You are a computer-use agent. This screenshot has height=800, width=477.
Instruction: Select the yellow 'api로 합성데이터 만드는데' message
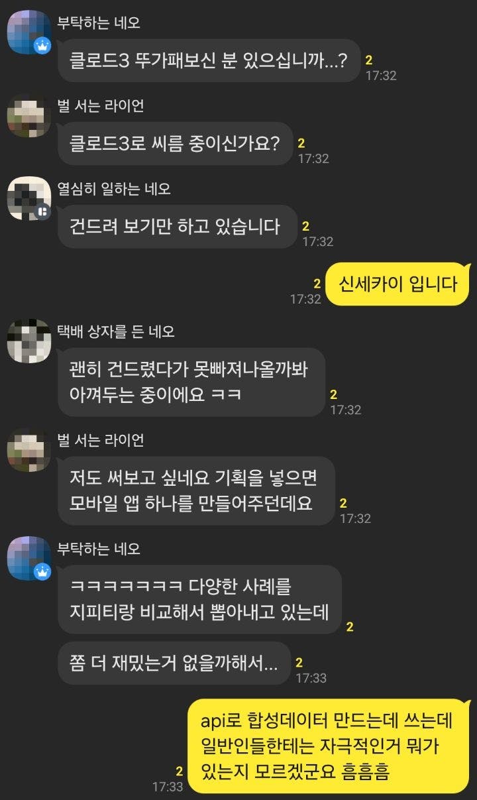coord(328,746)
